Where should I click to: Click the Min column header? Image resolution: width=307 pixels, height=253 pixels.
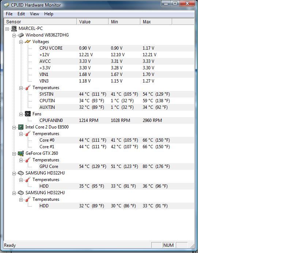click(x=124, y=22)
